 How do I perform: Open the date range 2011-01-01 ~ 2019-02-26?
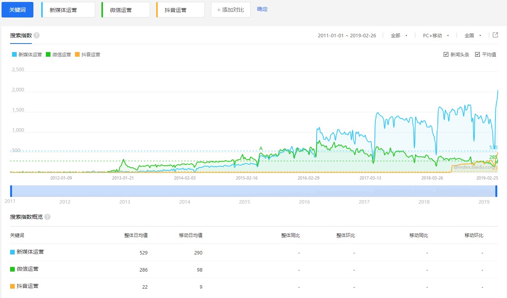click(x=347, y=35)
